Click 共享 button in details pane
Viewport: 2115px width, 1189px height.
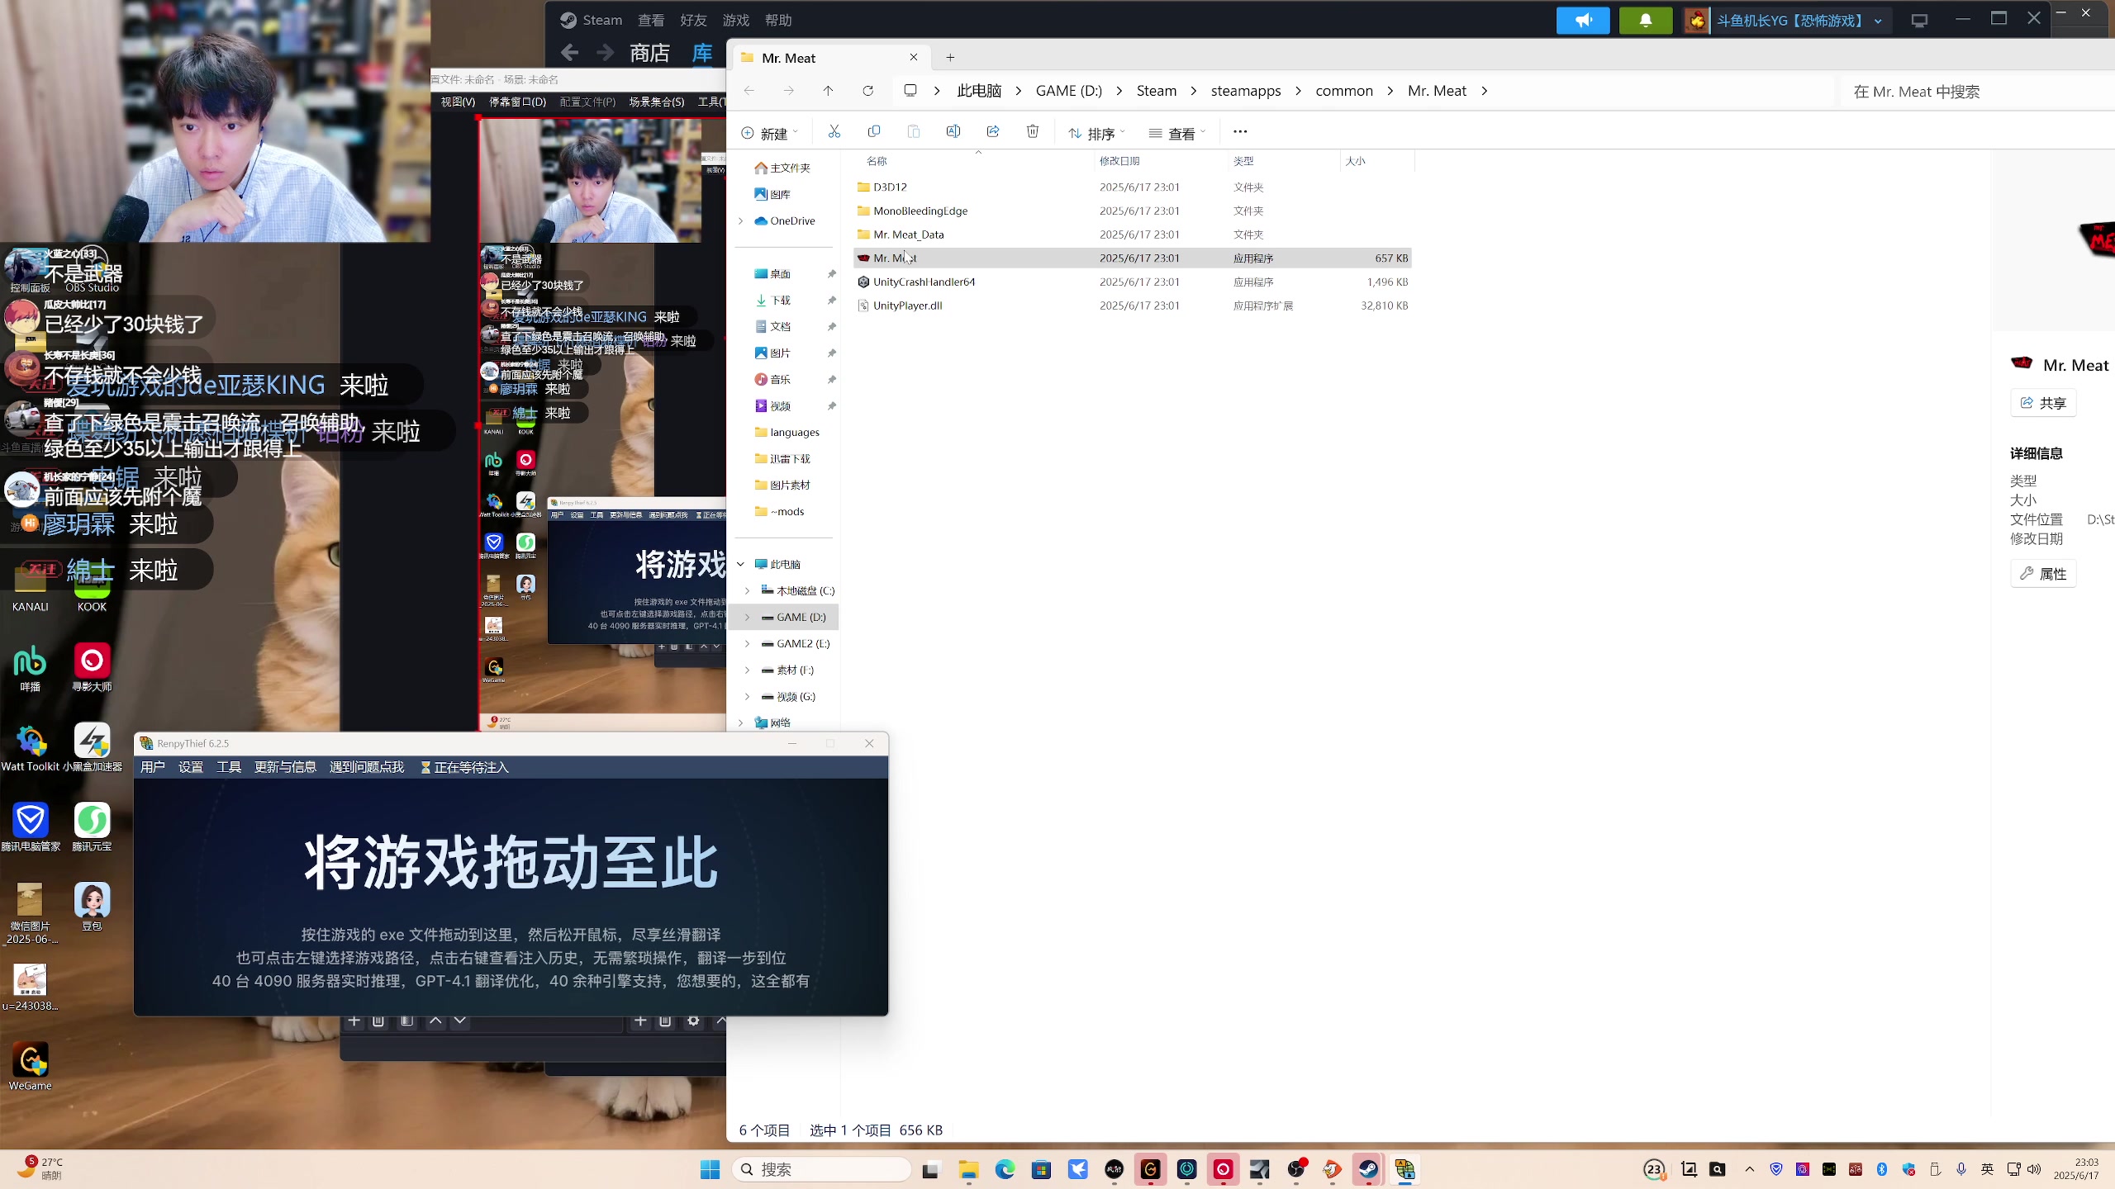[2043, 403]
